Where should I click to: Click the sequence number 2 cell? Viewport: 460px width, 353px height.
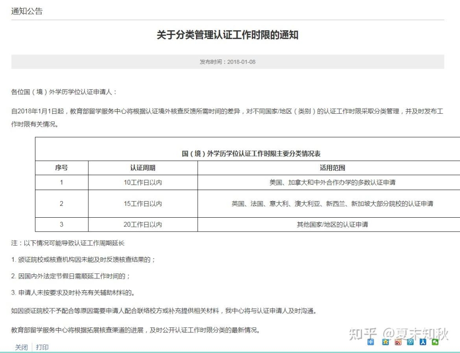61,203
